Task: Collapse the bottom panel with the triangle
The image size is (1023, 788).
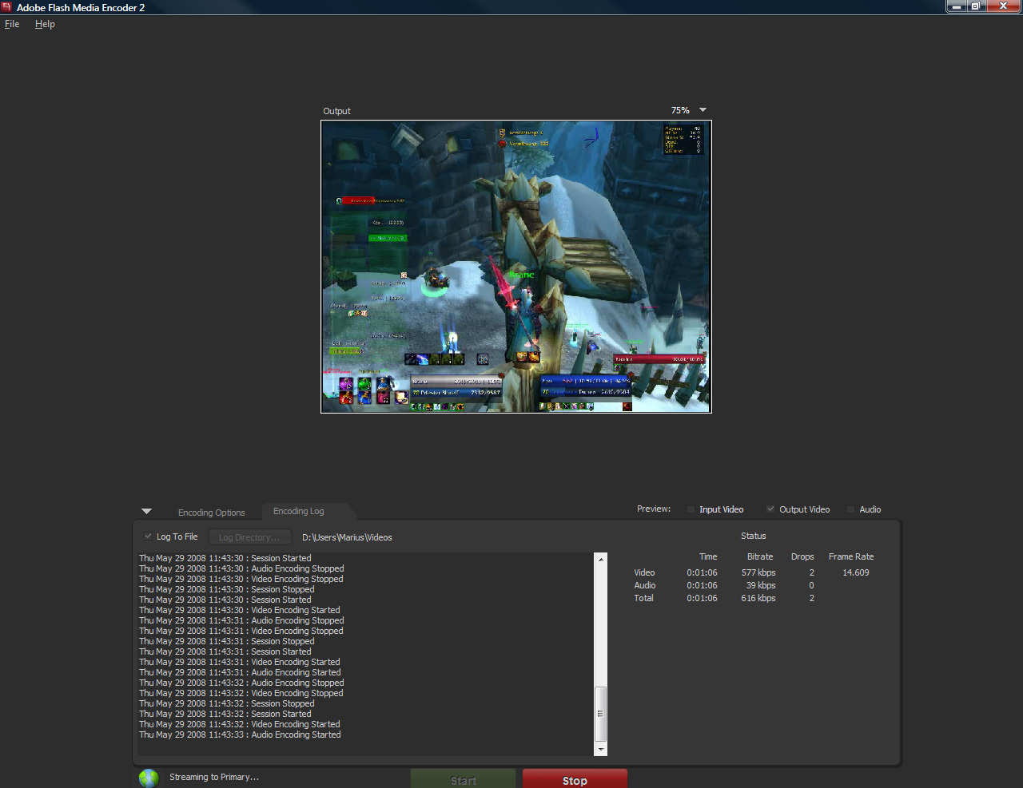Action: 146,511
